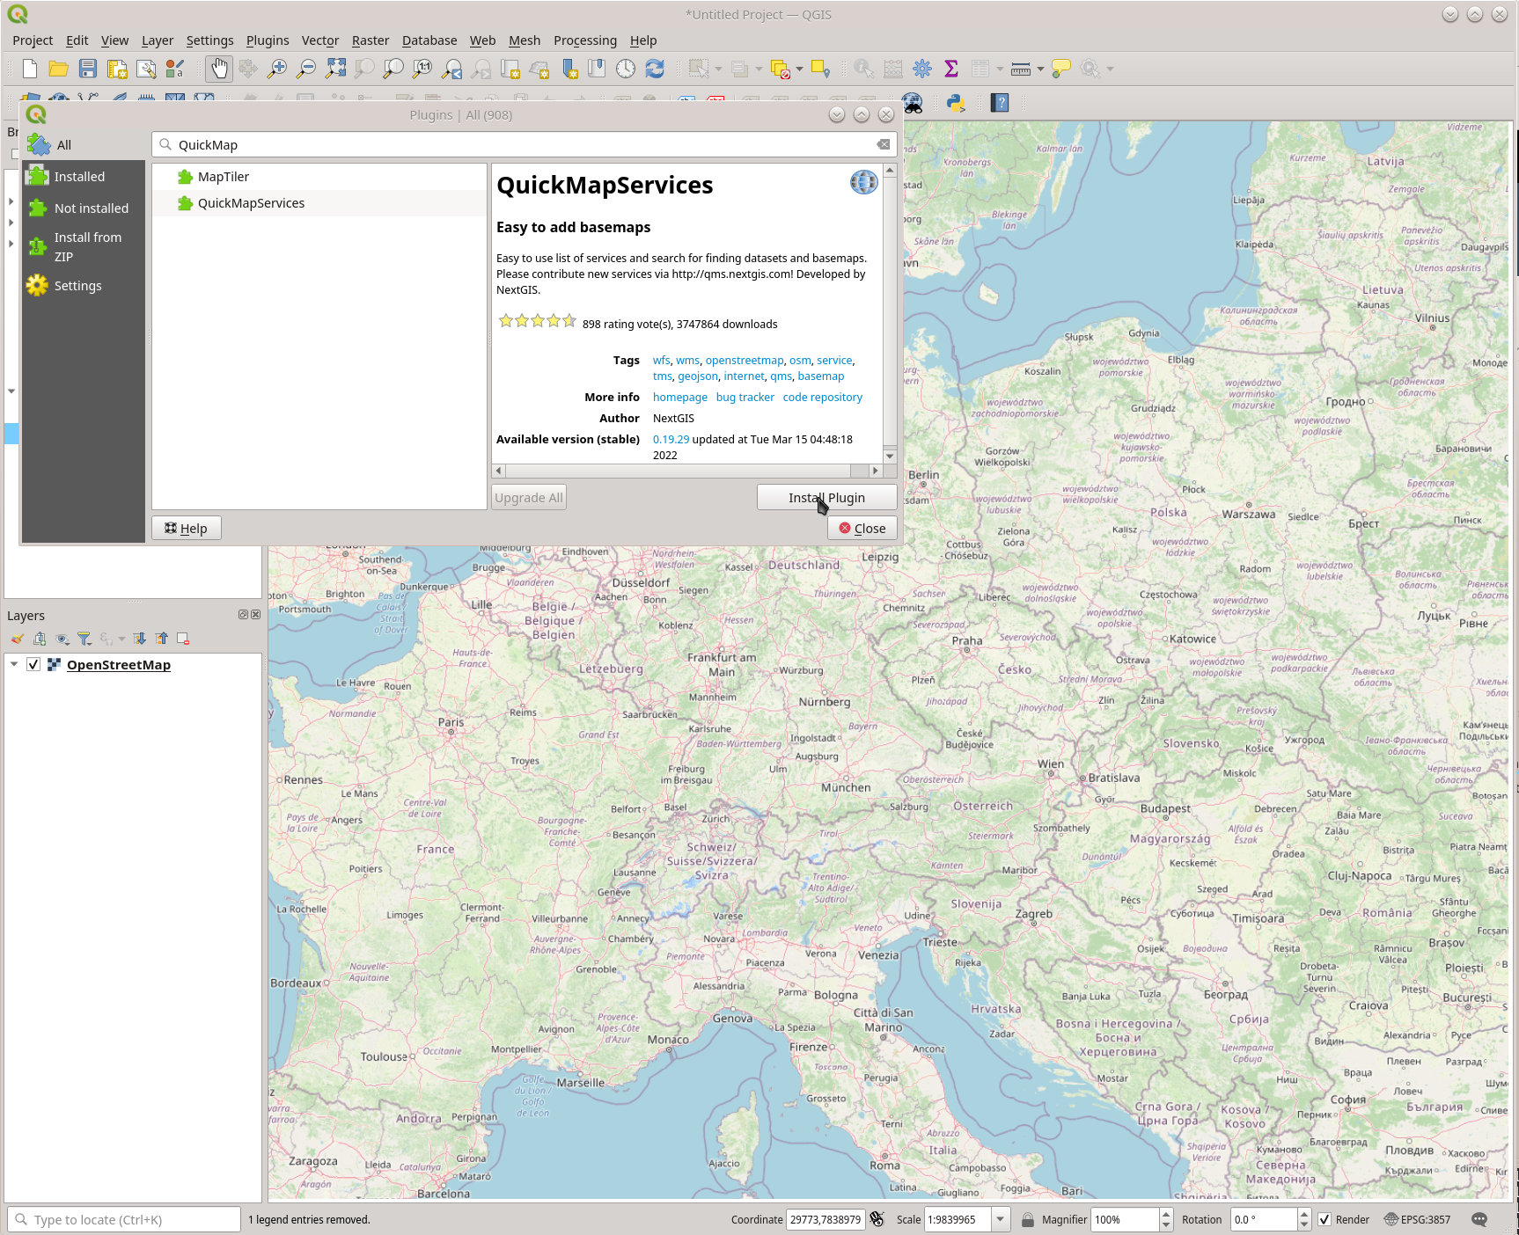This screenshot has height=1235, width=1519.
Task: Click the Zoom Full extent icon
Action: [x=335, y=69]
